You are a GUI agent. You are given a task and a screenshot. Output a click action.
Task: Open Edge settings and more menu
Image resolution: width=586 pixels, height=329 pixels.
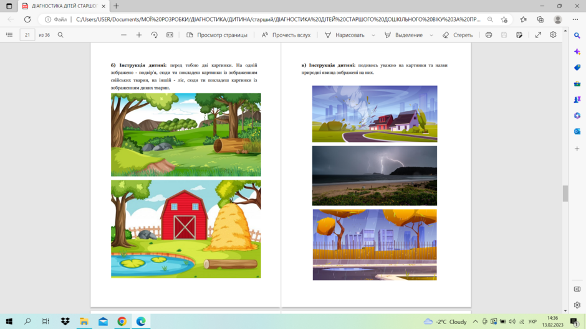coord(575,19)
